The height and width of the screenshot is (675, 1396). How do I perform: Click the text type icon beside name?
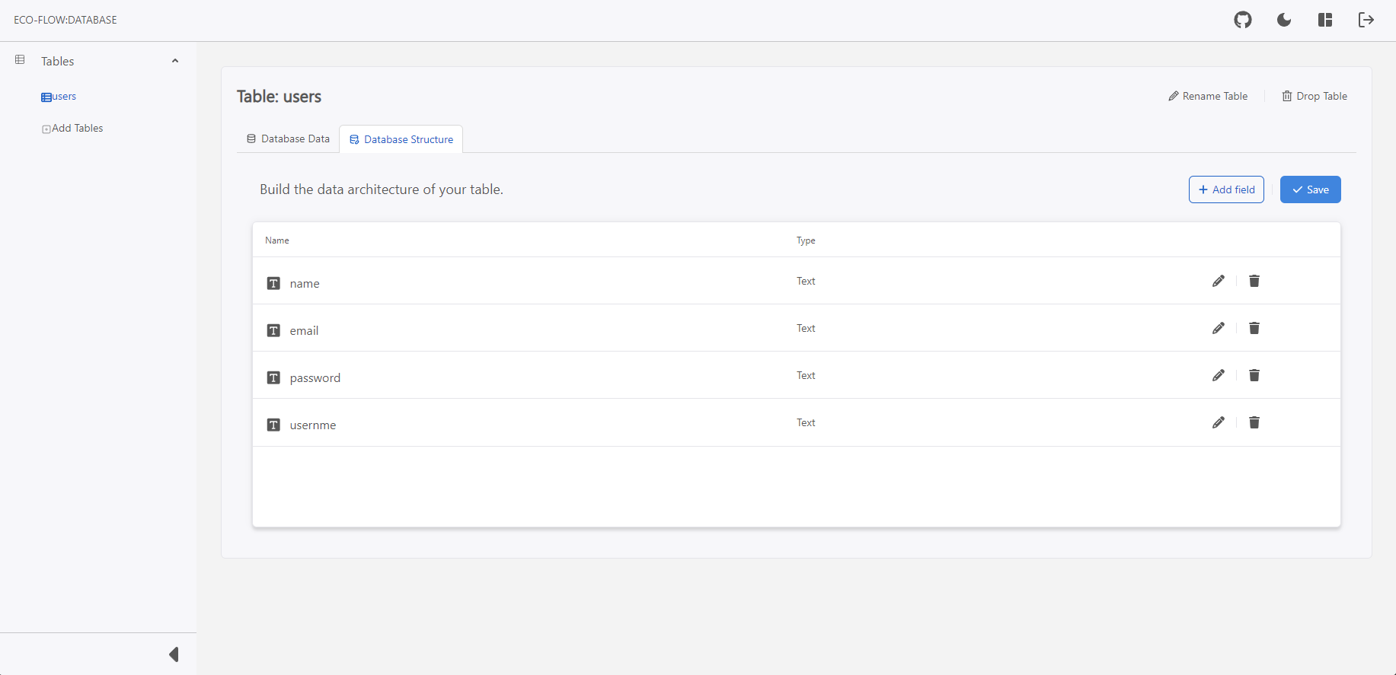273,283
